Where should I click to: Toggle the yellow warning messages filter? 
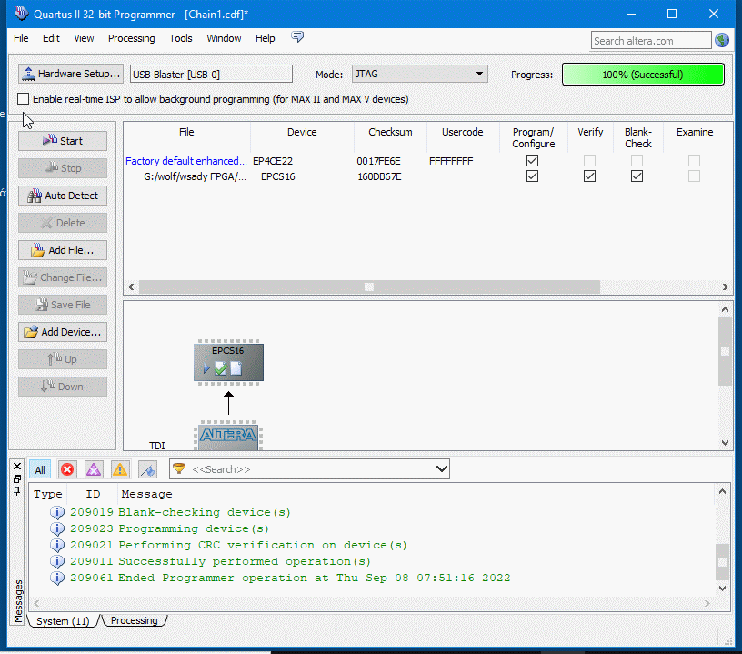(x=120, y=469)
